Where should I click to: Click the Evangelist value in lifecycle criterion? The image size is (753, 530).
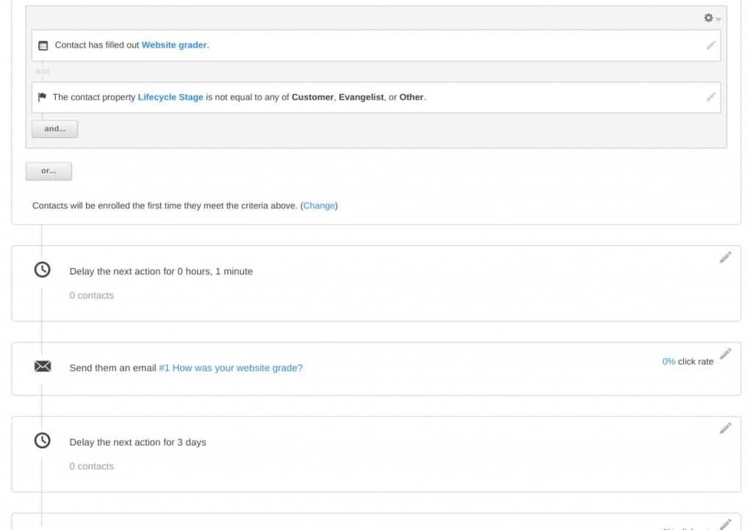tap(361, 98)
